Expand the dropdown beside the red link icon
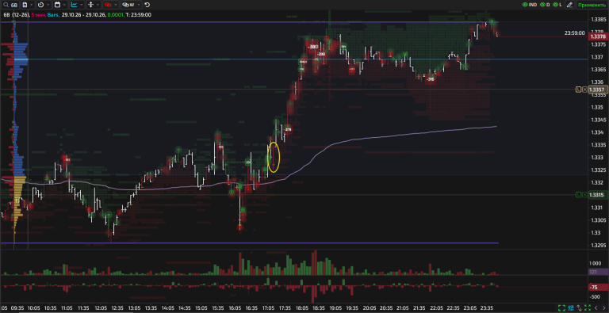Viewport: 609px width, 313px height. point(115,5)
